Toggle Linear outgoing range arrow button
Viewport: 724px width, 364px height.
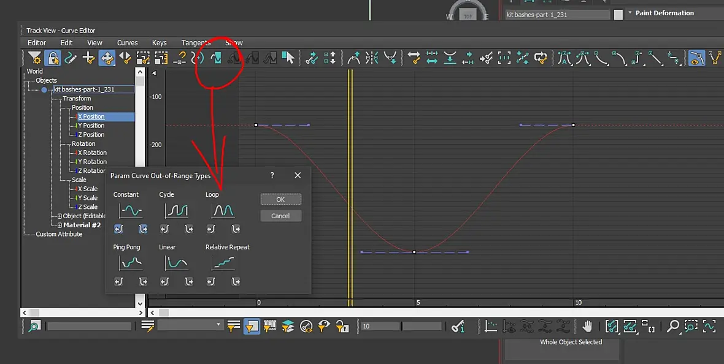tap(189, 281)
